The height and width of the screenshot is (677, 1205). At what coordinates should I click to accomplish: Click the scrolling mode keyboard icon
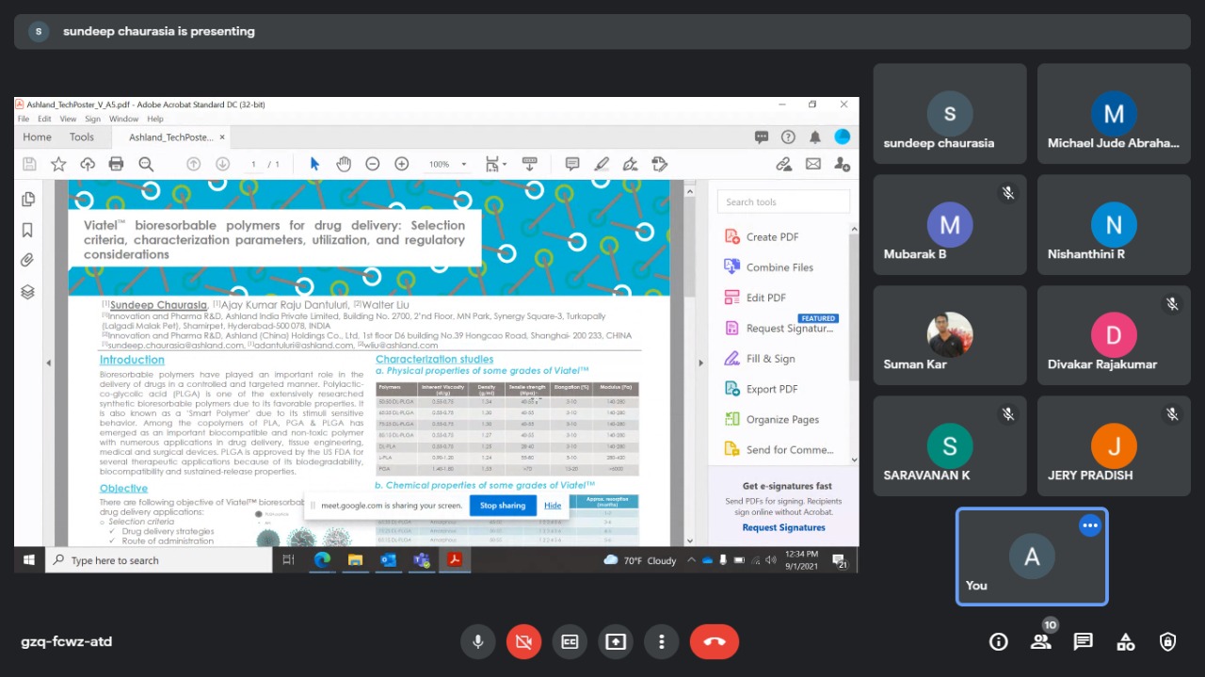pos(530,164)
